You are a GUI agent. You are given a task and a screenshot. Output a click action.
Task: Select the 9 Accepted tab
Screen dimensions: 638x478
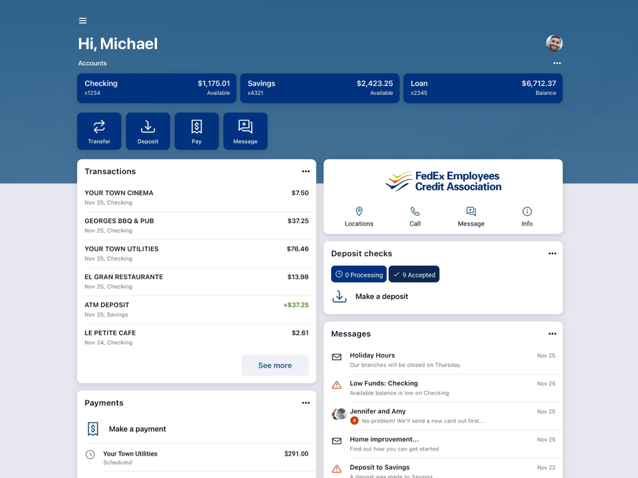[x=414, y=274]
